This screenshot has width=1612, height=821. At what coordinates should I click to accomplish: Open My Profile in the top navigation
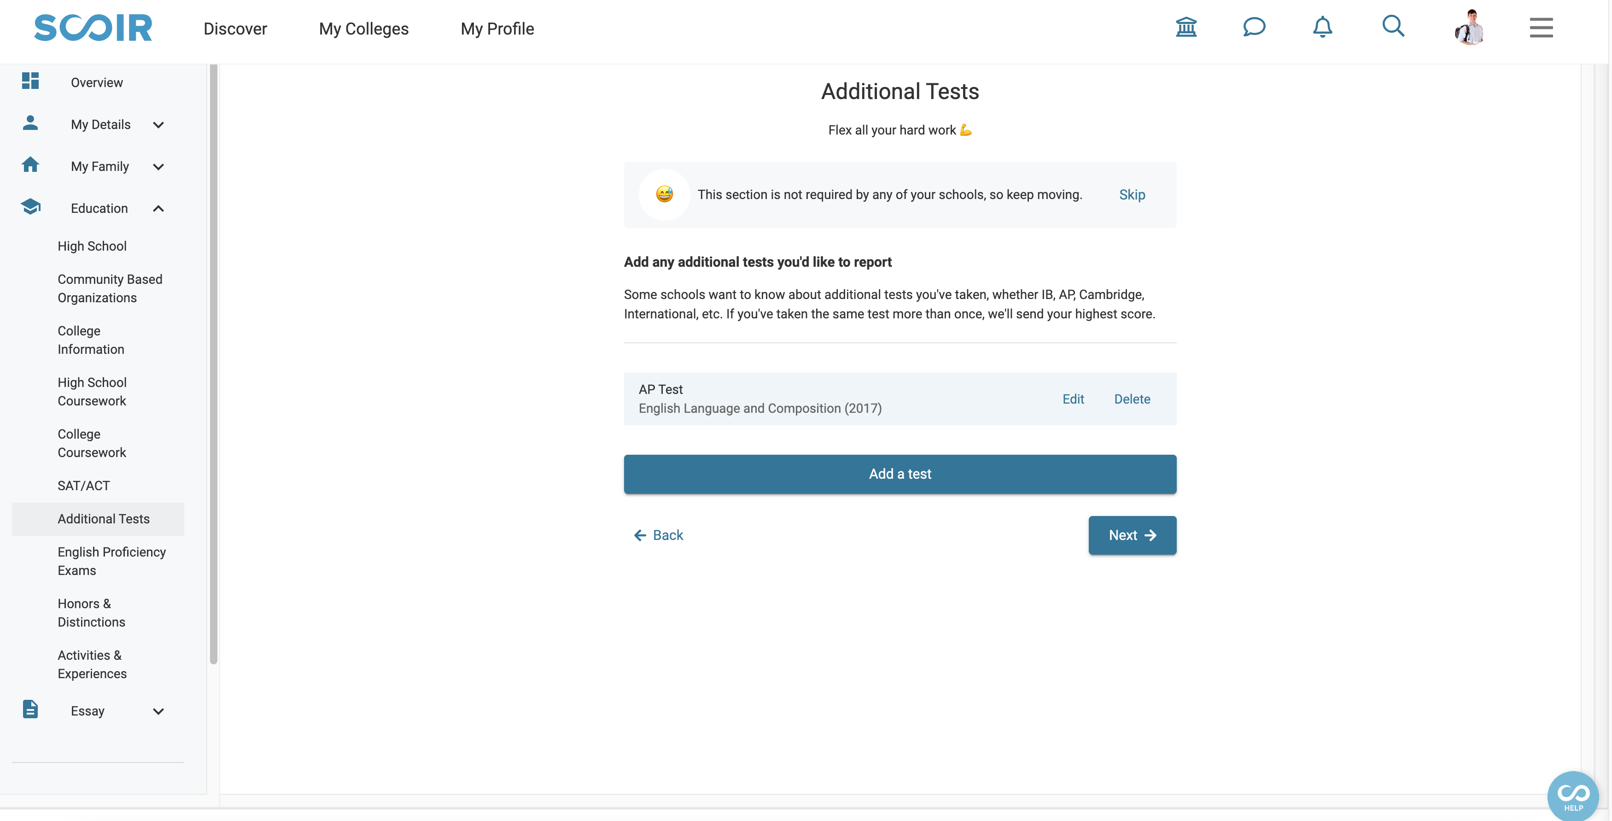[497, 29]
